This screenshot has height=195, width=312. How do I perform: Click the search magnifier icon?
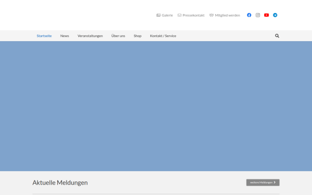277,36
